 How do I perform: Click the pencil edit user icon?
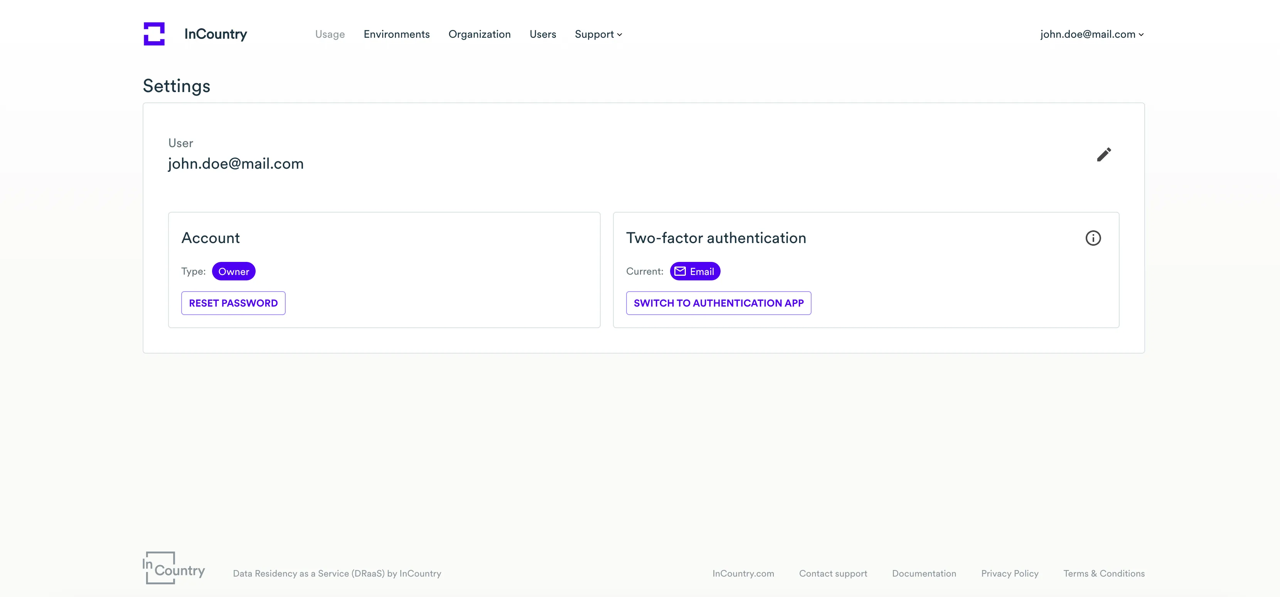(x=1103, y=155)
